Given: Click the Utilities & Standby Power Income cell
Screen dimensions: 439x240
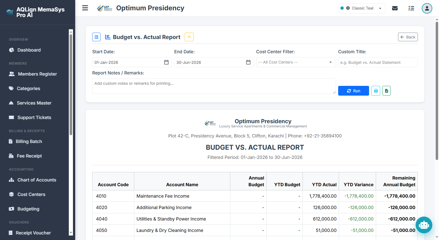Looking at the screenshot, I should 182,219.
